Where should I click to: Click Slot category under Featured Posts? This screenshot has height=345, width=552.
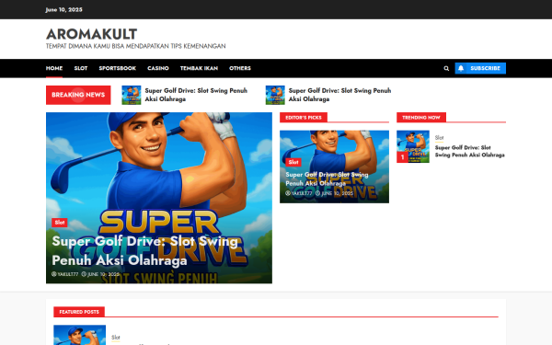point(116,338)
